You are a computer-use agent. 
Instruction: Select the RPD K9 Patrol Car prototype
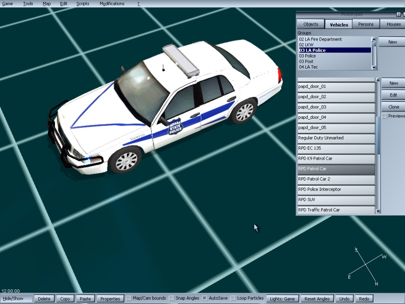(x=336, y=159)
